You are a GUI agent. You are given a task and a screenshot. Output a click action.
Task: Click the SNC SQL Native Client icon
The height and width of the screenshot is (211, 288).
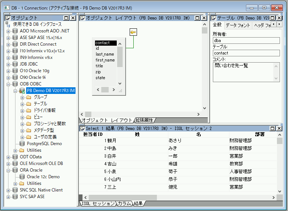tap(15, 190)
